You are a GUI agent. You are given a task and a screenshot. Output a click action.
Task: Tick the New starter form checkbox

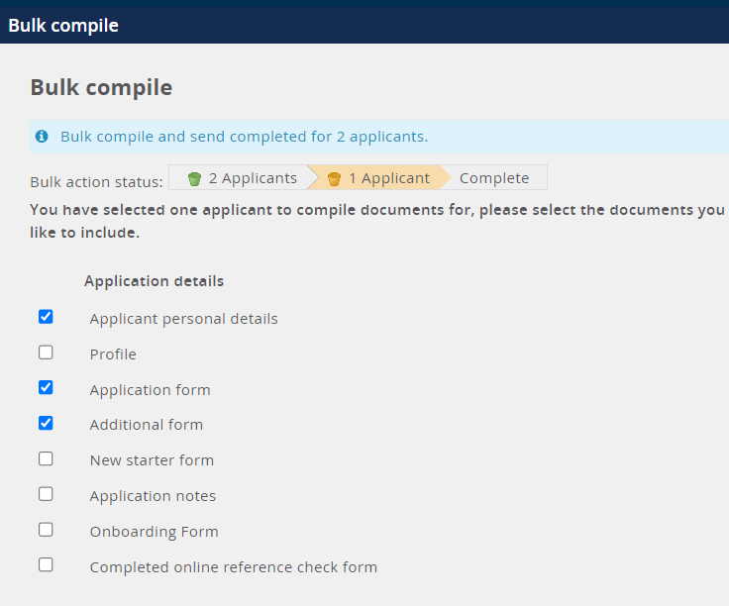coord(46,458)
